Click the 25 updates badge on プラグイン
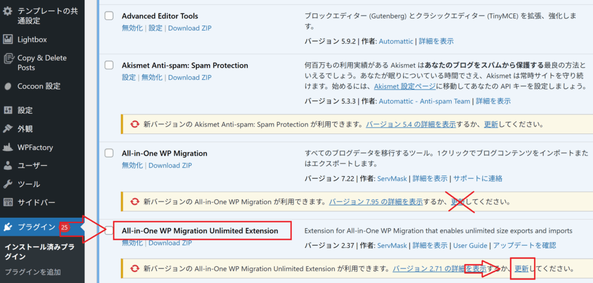Image resolution: width=593 pixels, height=283 pixels. tap(64, 227)
